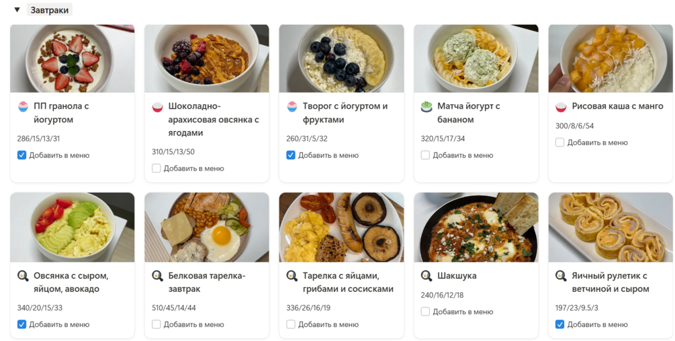Tick Добавить в меню for Белковая тарелка-завтрак
Image resolution: width=675 pixels, height=341 pixels.
(156, 324)
